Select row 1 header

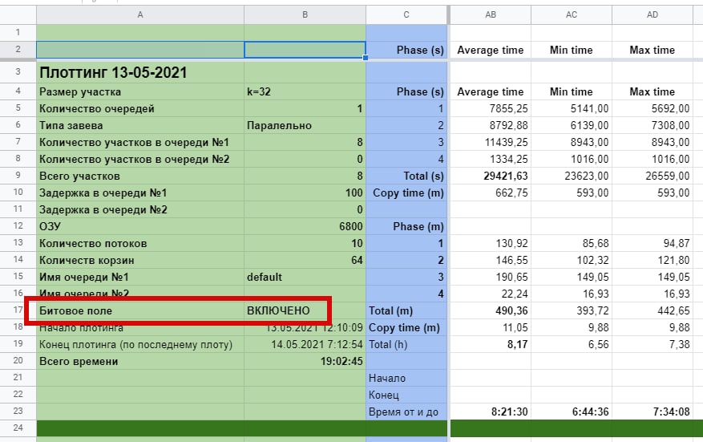(x=18, y=32)
